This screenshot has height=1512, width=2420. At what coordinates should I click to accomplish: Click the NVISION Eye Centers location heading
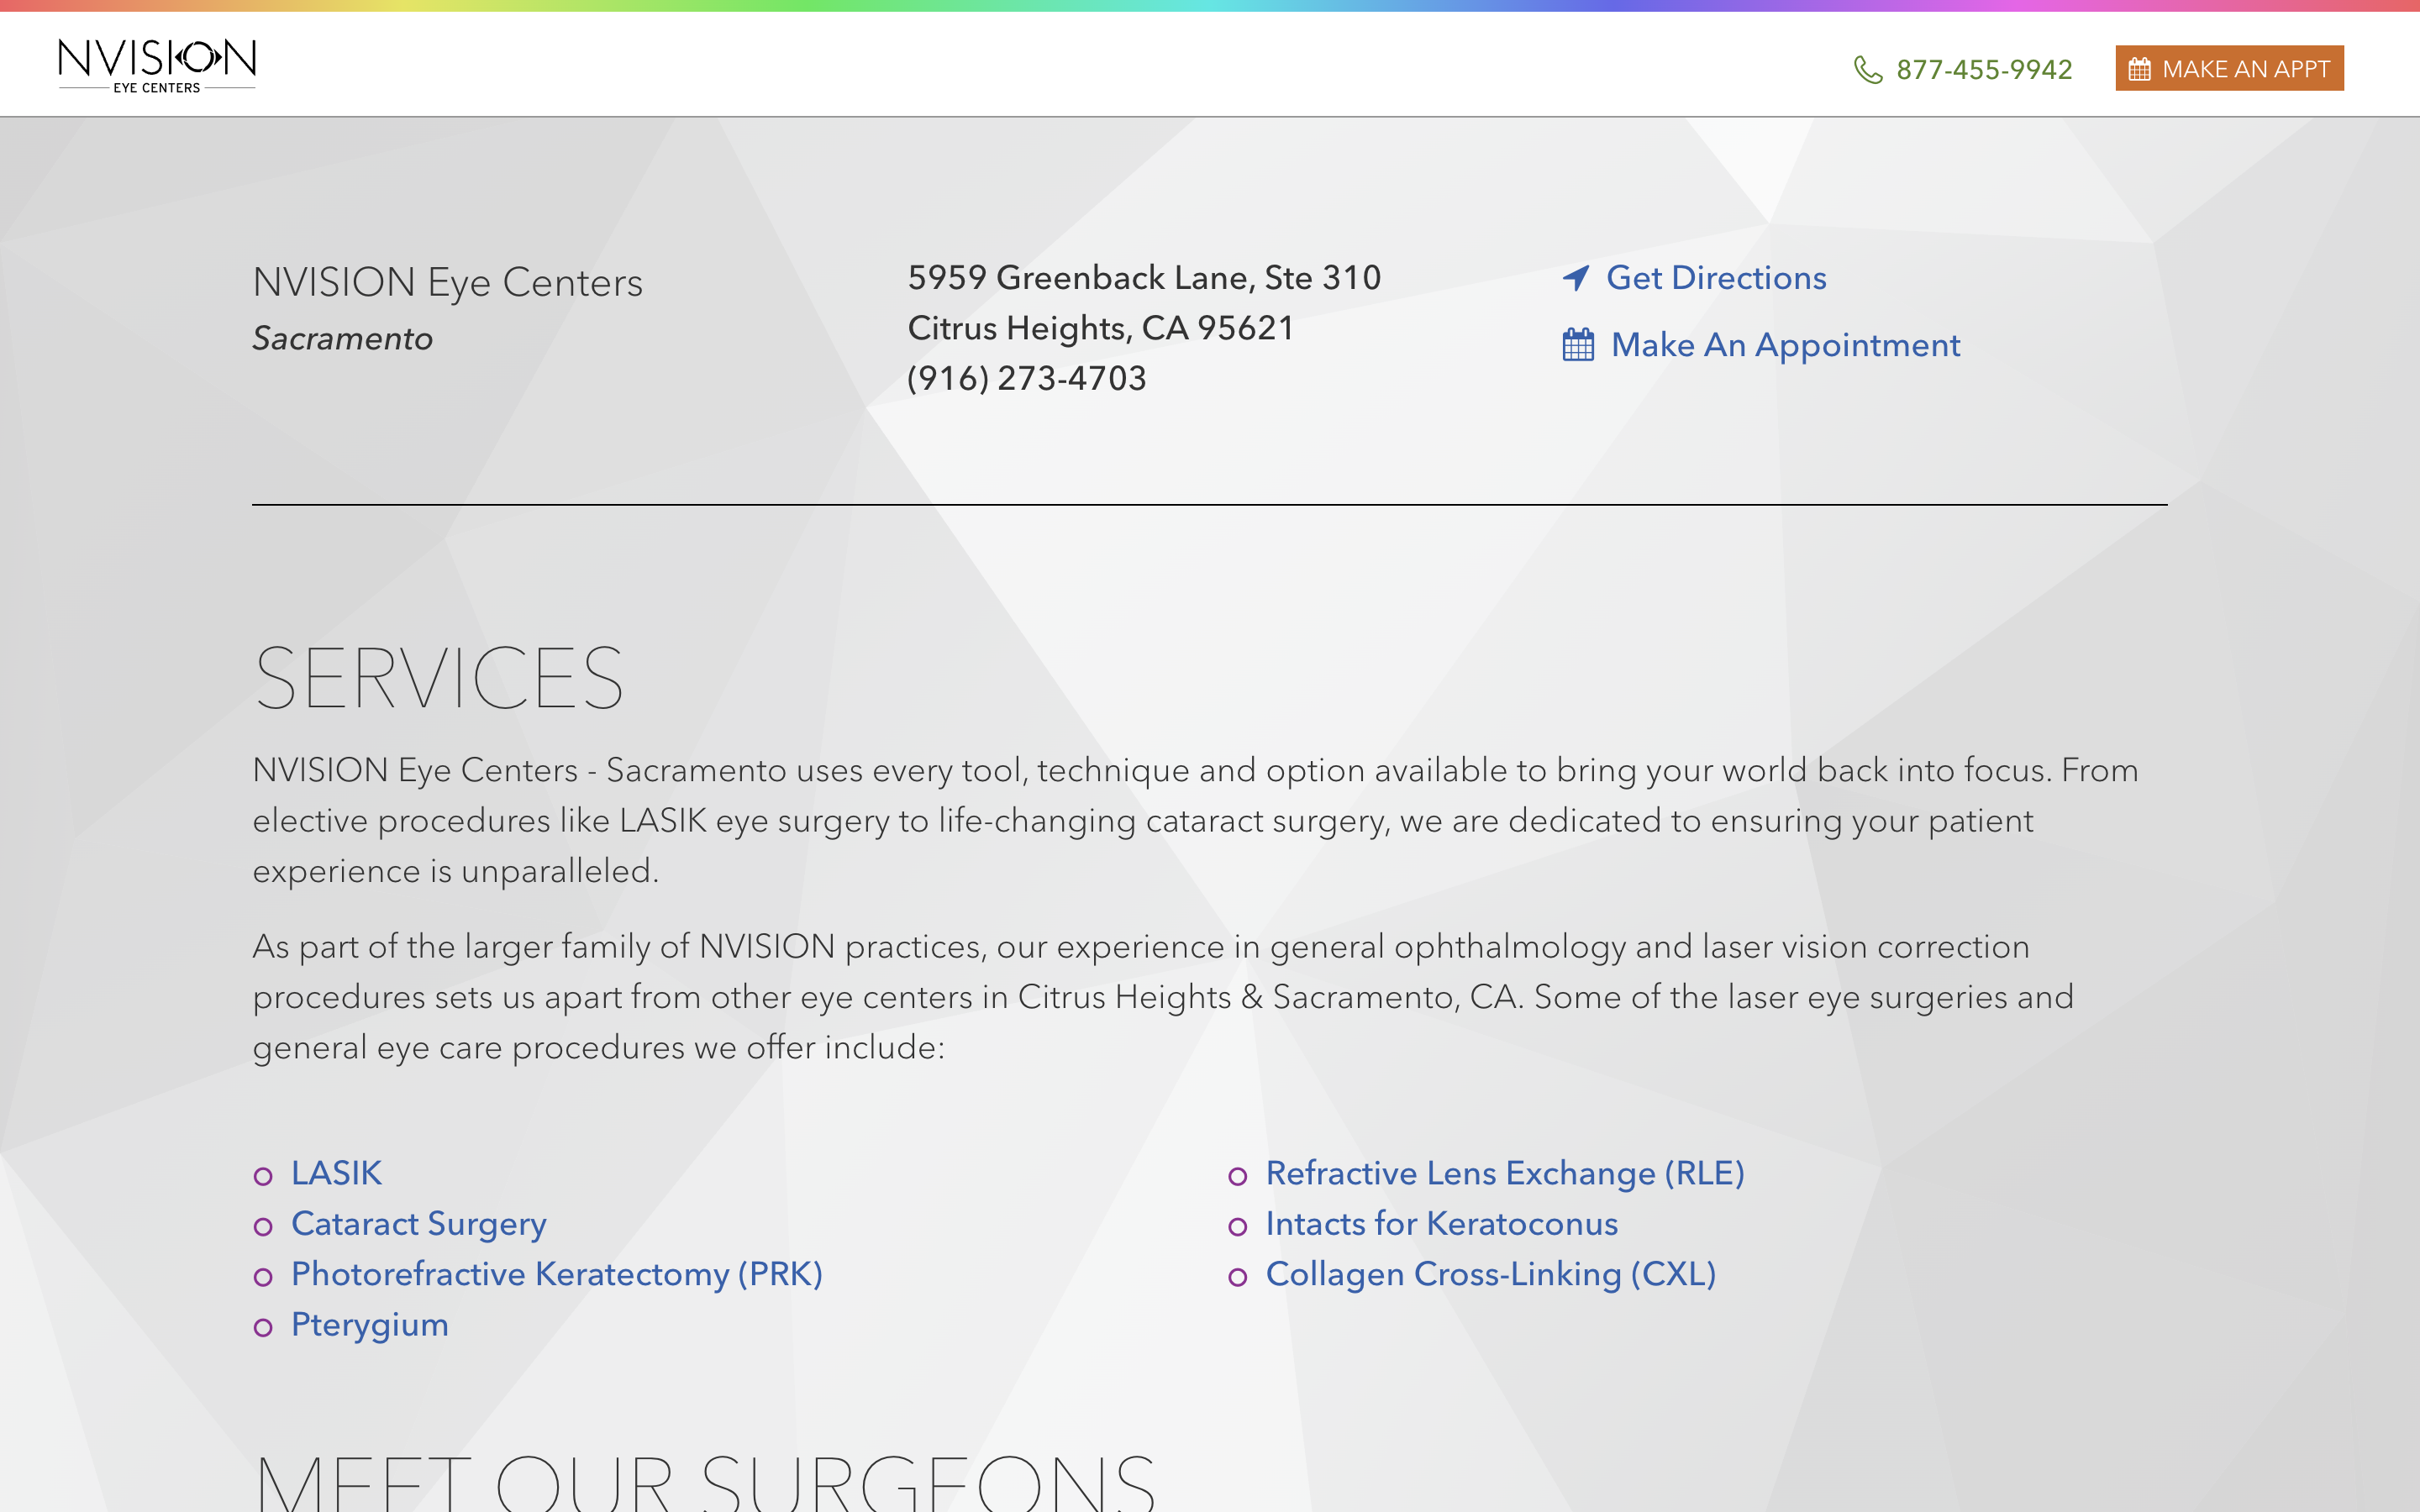pyautogui.click(x=447, y=283)
